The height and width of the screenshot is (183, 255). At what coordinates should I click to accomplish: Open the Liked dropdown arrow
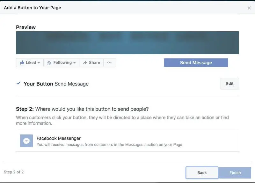click(39, 63)
